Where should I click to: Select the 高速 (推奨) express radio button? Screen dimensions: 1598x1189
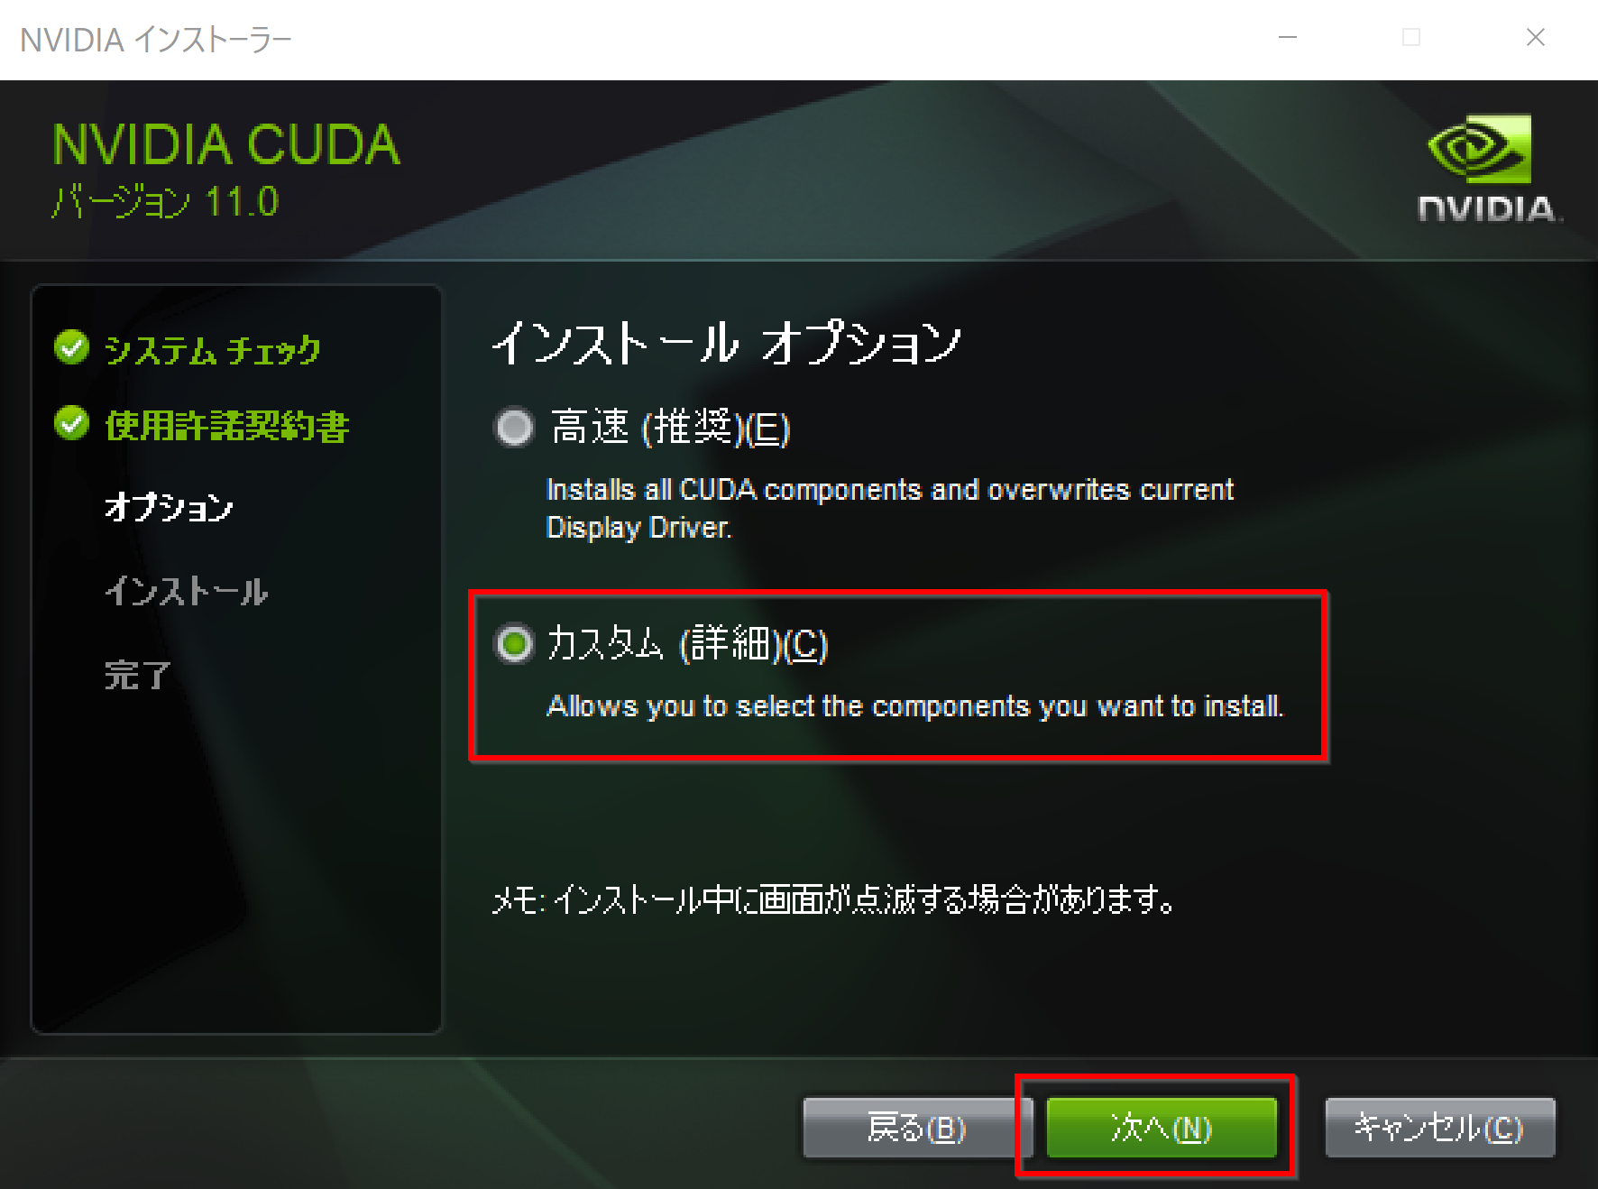coord(515,428)
